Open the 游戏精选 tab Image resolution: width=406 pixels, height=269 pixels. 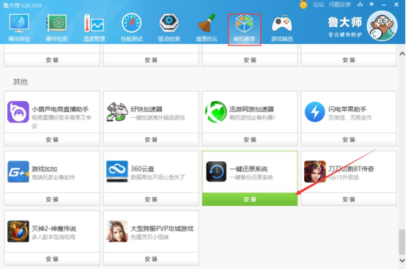(281, 28)
